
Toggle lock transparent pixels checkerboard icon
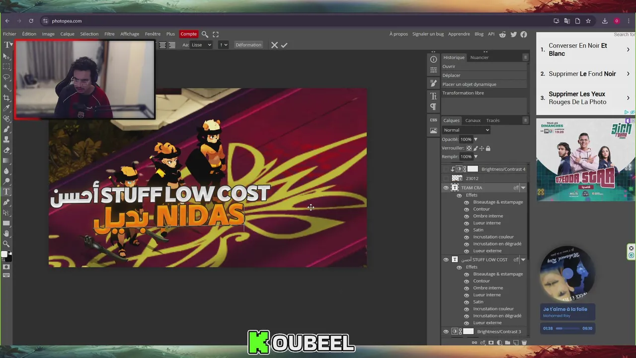(469, 148)
